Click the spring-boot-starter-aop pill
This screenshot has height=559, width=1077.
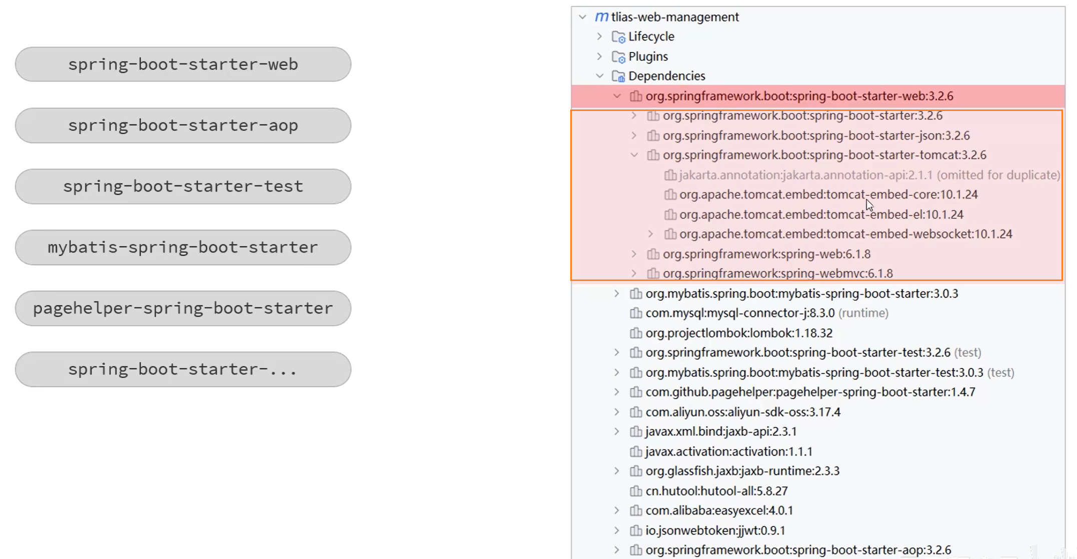tap(183, 125)
